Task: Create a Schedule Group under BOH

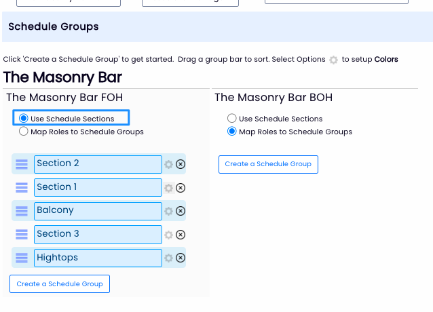Action: pos(268,164)
